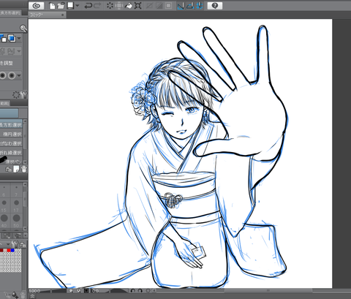Choose brush size 40 preset
The image size is (351, 299).
4,220
